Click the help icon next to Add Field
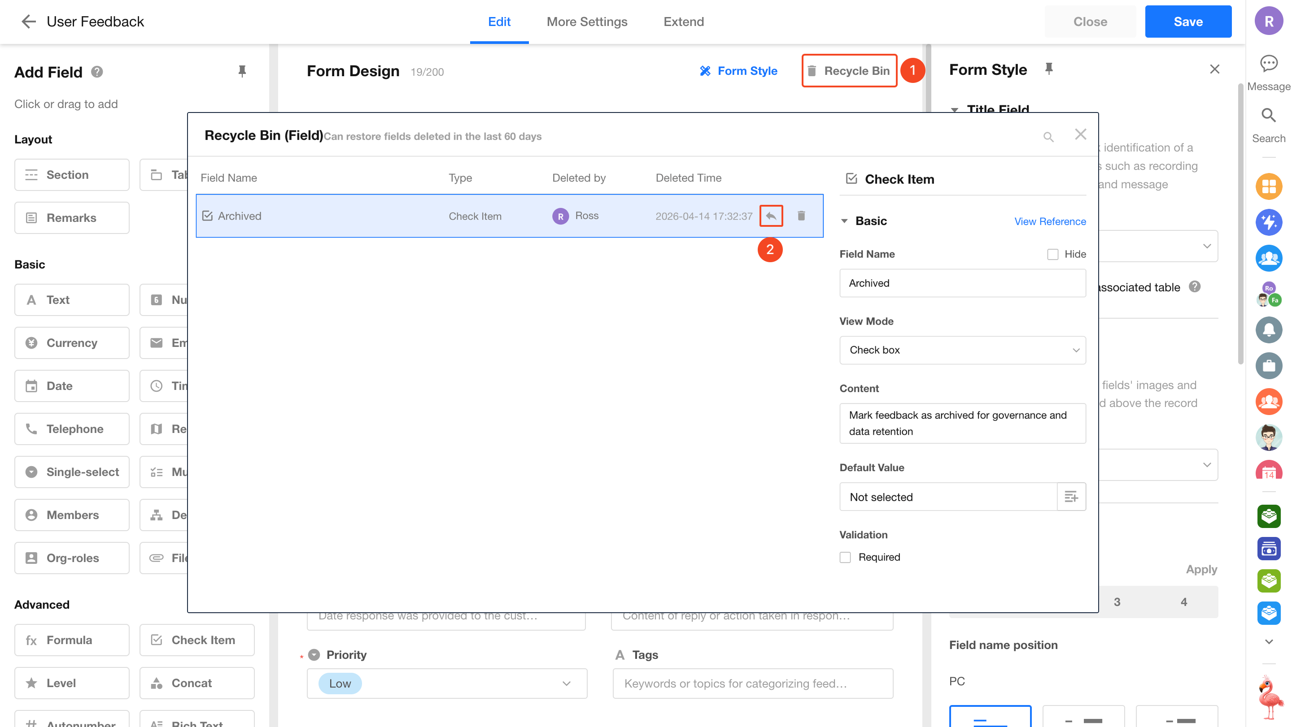Screen dimensions: 1292x727 pos(97,72)
